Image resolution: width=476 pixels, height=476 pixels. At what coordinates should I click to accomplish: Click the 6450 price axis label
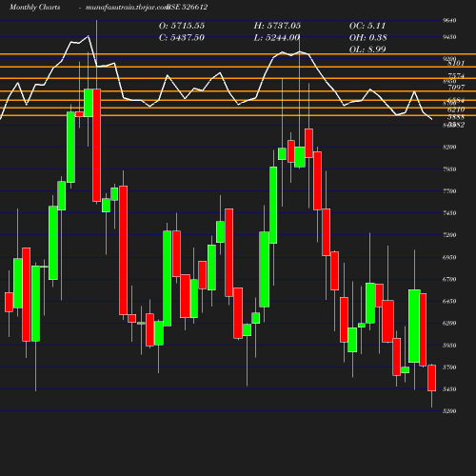click(449, 301)
